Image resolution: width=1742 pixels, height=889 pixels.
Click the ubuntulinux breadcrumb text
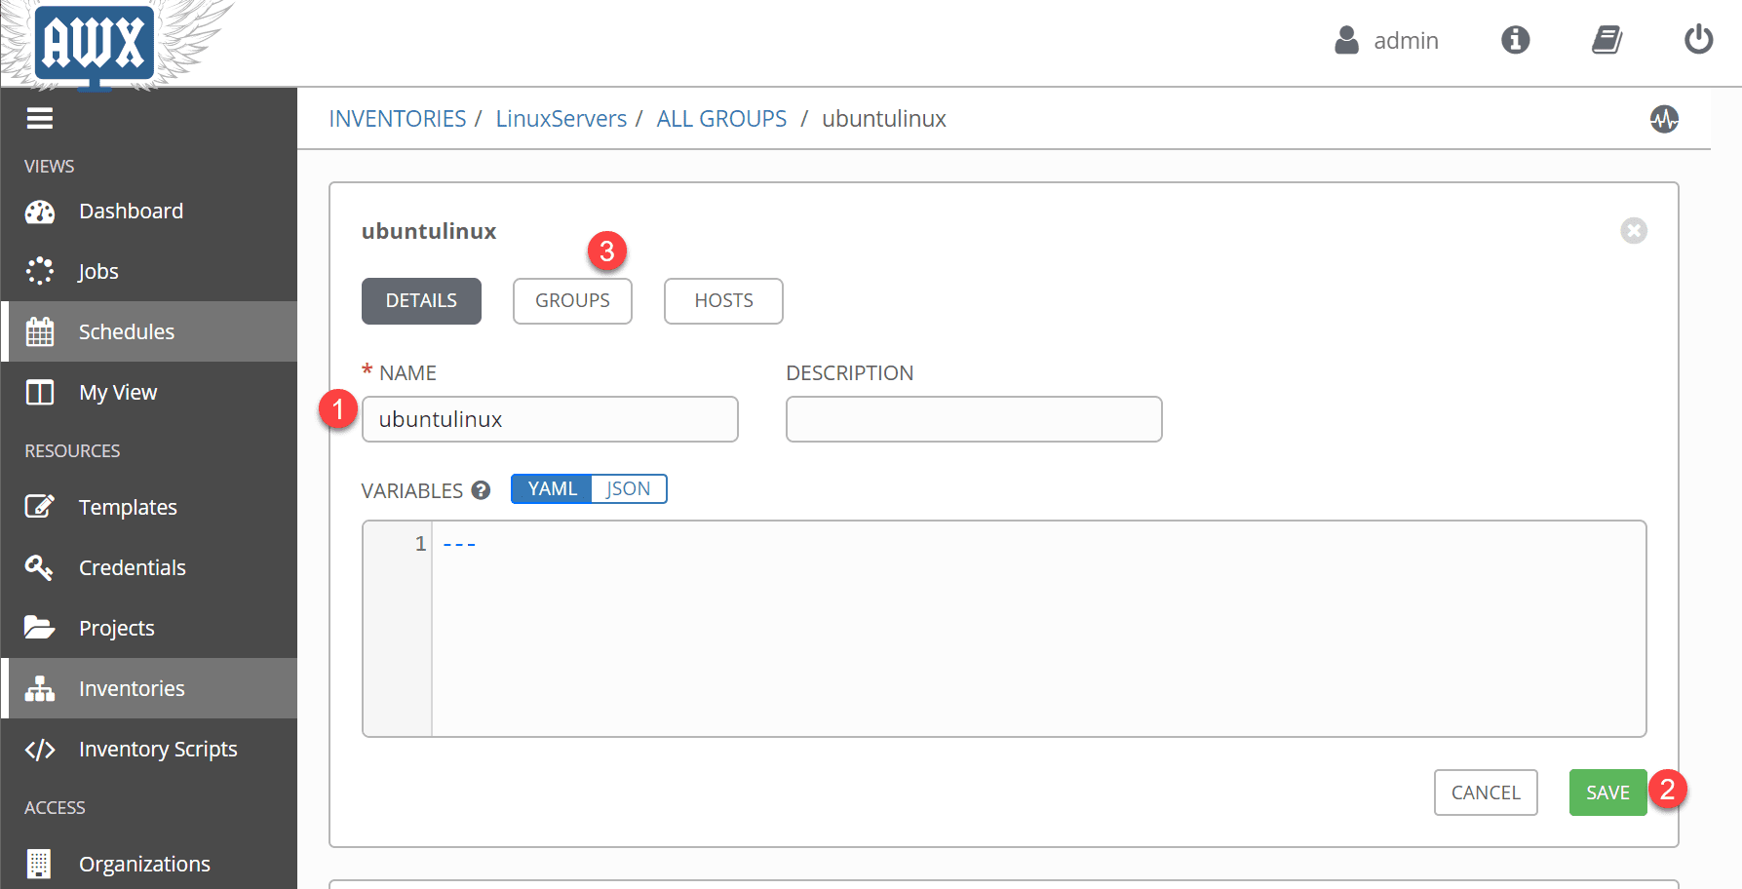point(884,119)
